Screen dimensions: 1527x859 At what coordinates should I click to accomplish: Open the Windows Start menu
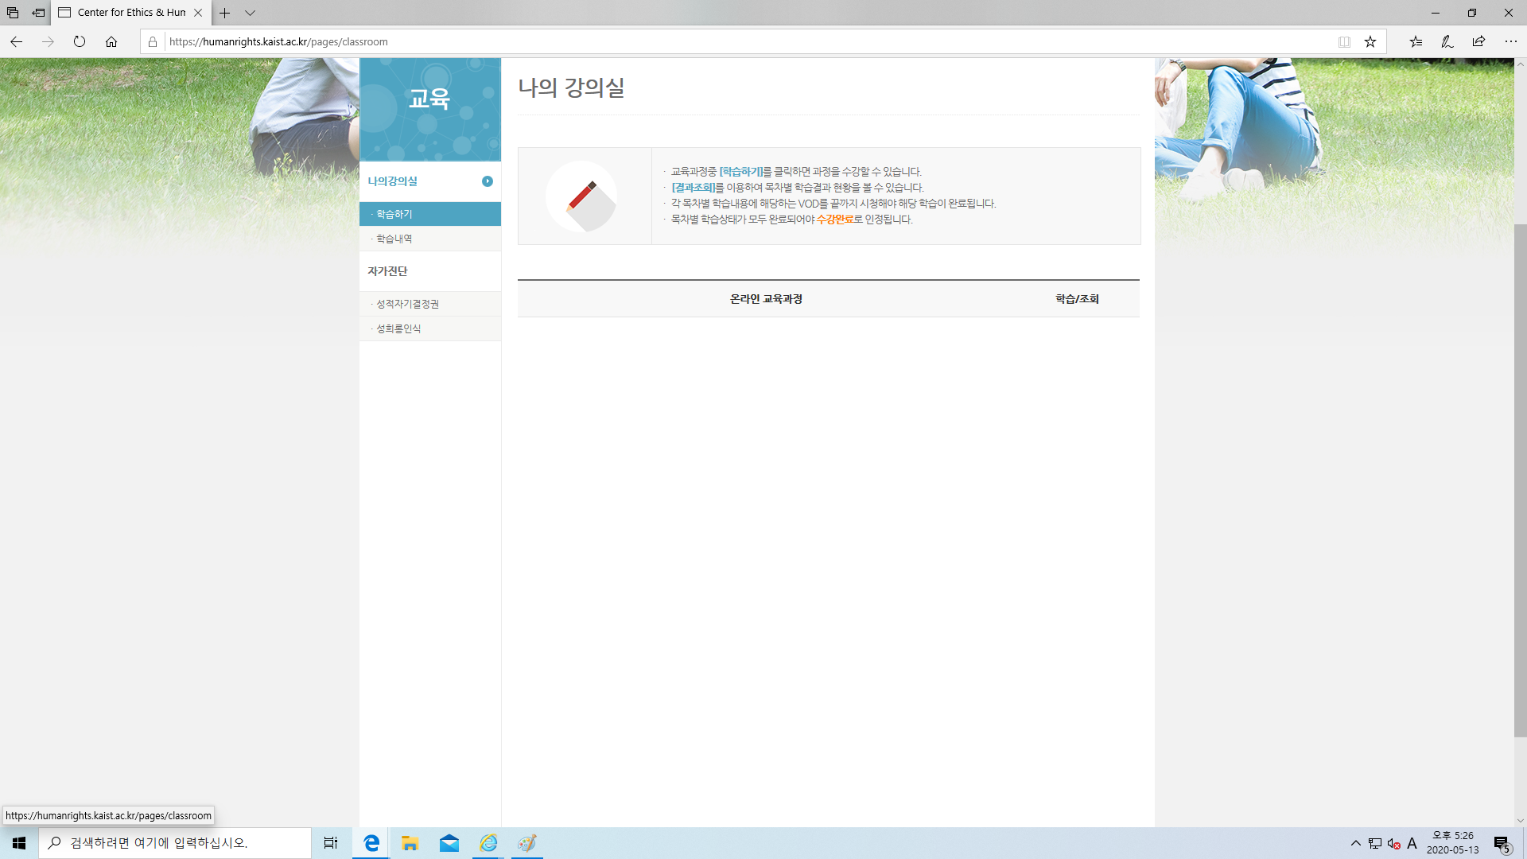click(19, 843)
